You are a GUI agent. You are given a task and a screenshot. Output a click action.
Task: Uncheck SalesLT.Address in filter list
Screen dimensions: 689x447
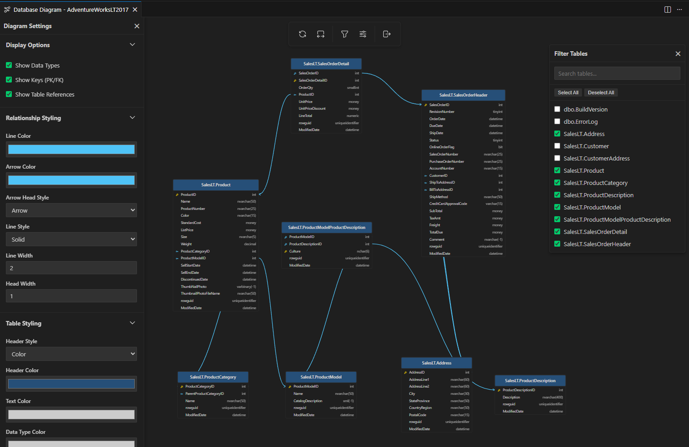557,134
